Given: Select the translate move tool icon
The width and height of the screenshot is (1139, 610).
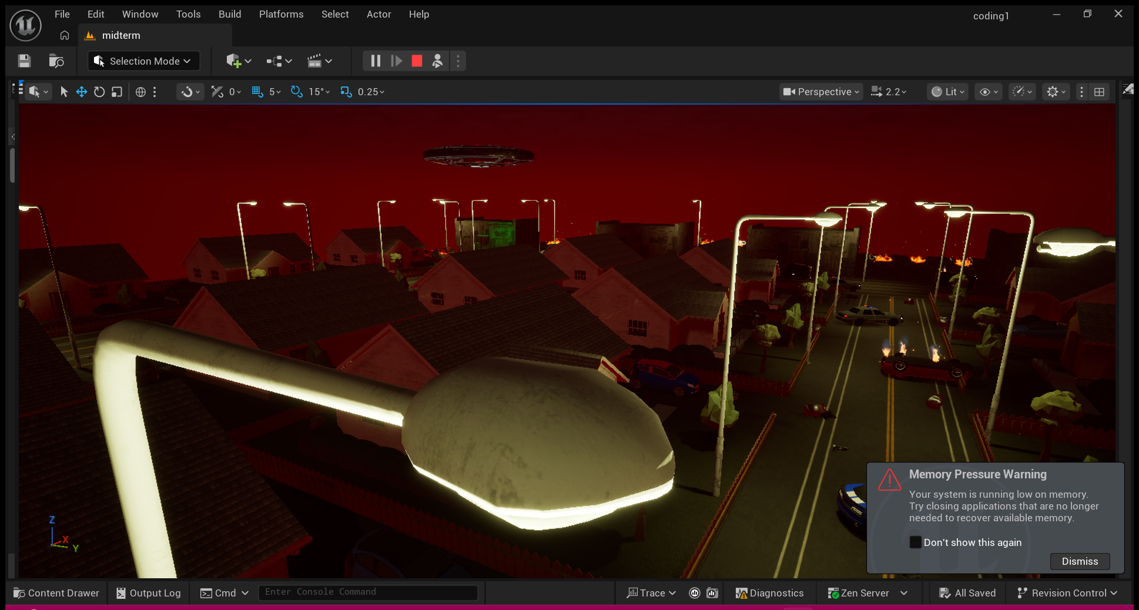Looking at the screenshot, I should (82, 92).
